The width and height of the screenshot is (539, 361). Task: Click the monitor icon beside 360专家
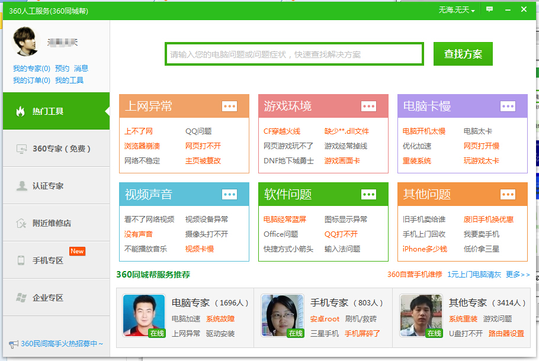point(21,149)
